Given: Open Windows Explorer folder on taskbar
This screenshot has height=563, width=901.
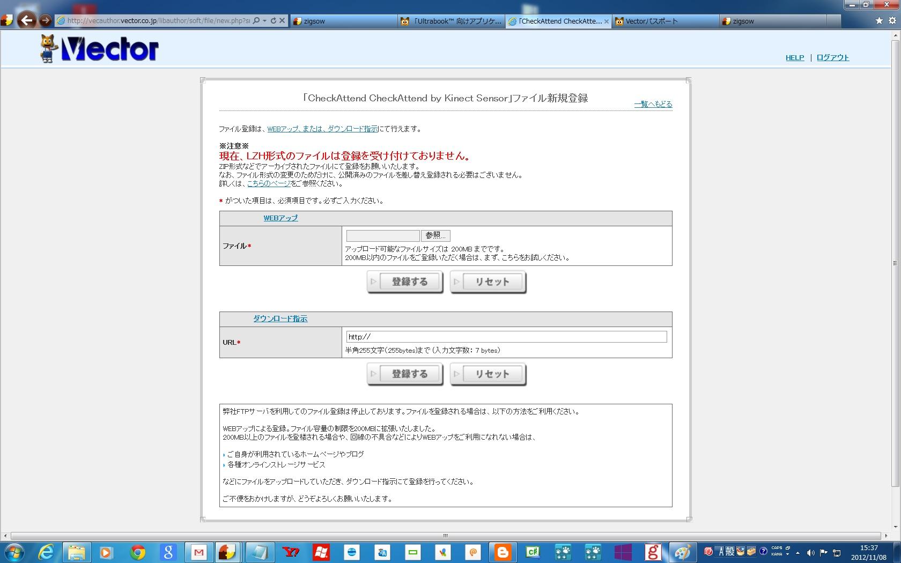Looking at the screenshot, I should click(77, 552).
